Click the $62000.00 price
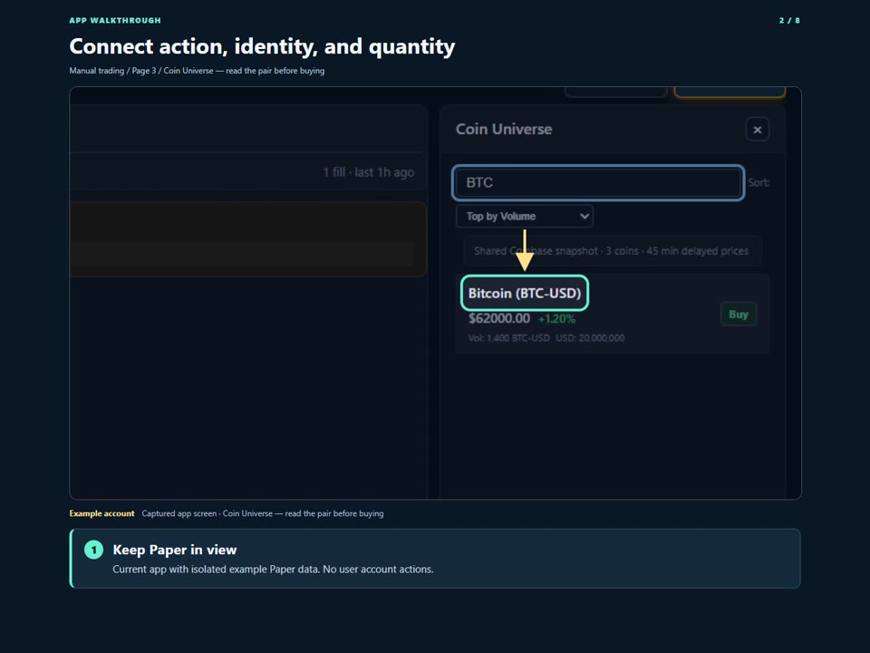 coord(498,318)
